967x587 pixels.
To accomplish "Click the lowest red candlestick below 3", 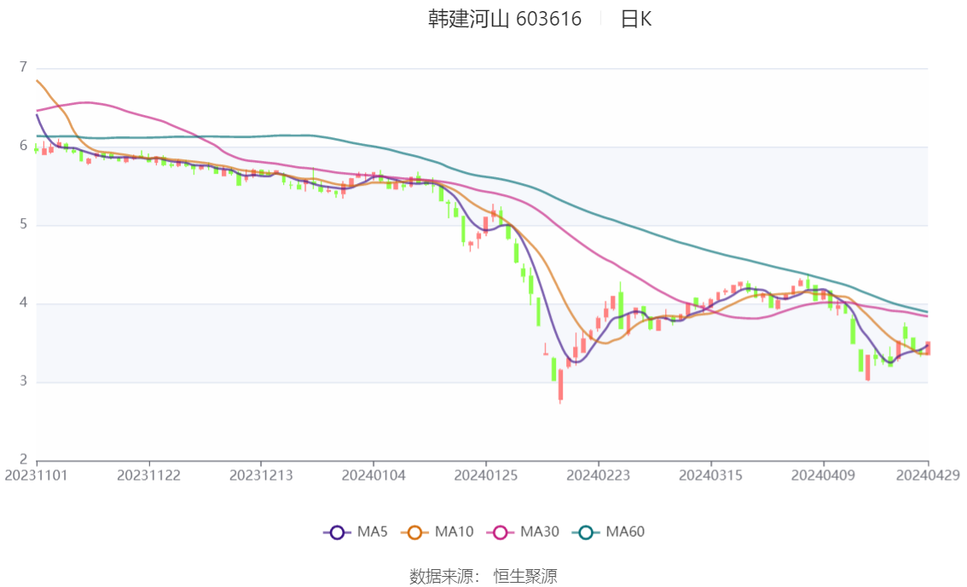I will click(560, 386).
